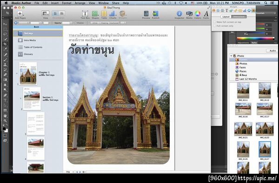Select the Audio tab in Media browser
The image size is (279, 183).
[x=272, y=50]
